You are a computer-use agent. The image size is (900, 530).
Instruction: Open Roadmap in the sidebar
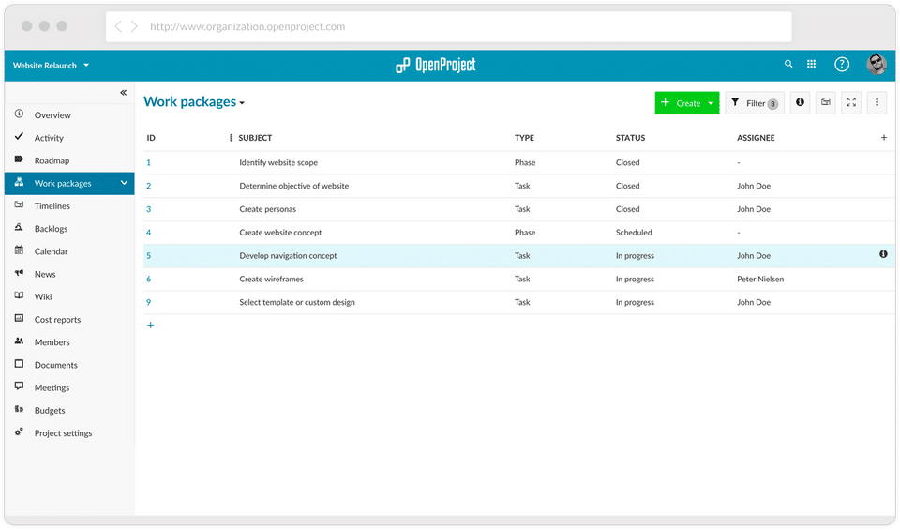[52, 160]
